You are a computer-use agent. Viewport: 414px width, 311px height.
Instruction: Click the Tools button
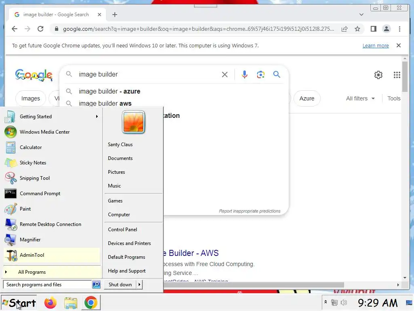coord(394,98)
